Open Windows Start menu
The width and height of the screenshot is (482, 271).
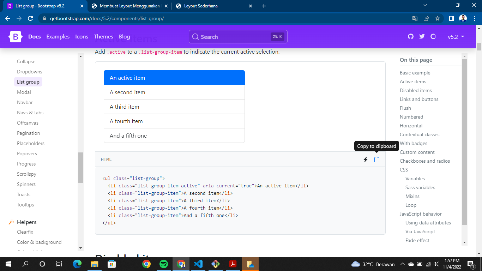[x=8, y=264]
